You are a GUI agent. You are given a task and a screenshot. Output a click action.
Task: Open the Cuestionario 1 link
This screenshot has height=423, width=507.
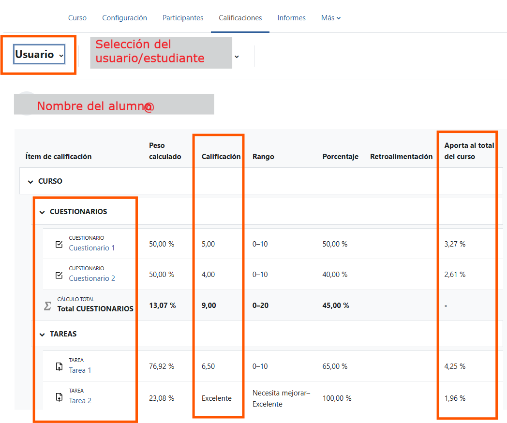pyautogui.click(x=92, y=248)
